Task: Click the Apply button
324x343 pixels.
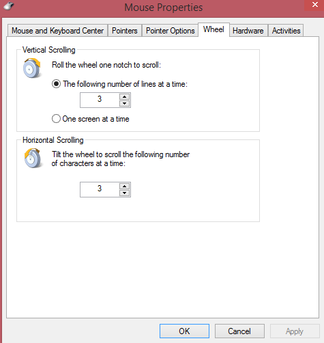Action: point(295,331)
